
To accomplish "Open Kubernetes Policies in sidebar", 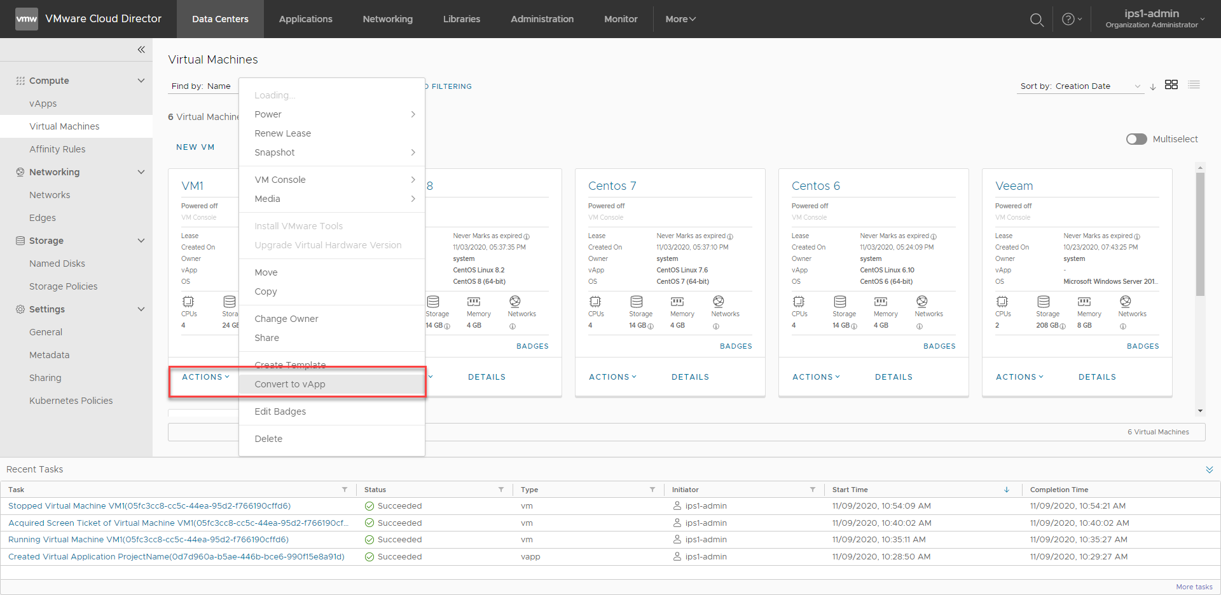I will [71, 401].
